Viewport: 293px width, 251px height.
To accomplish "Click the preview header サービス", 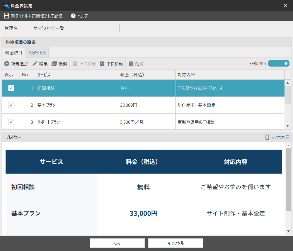I will 51,162.
